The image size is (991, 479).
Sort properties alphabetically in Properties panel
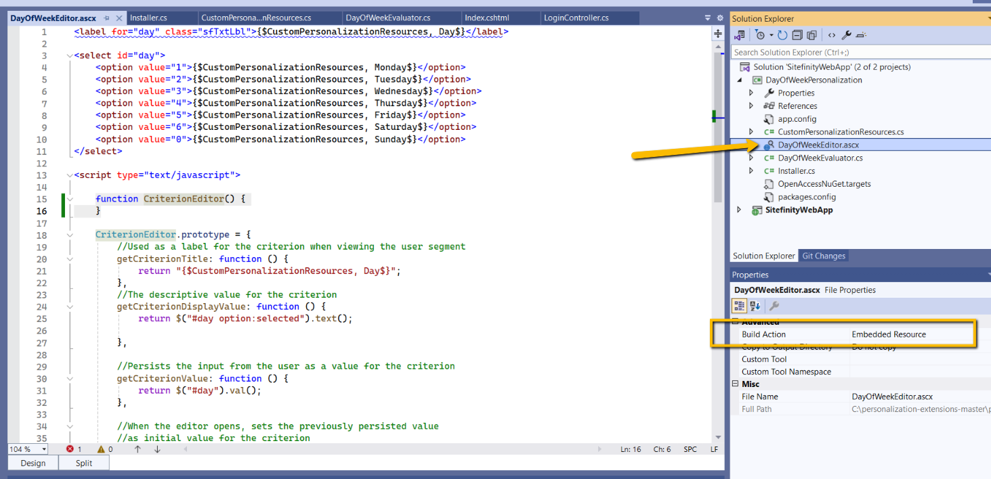coord(755,306)
